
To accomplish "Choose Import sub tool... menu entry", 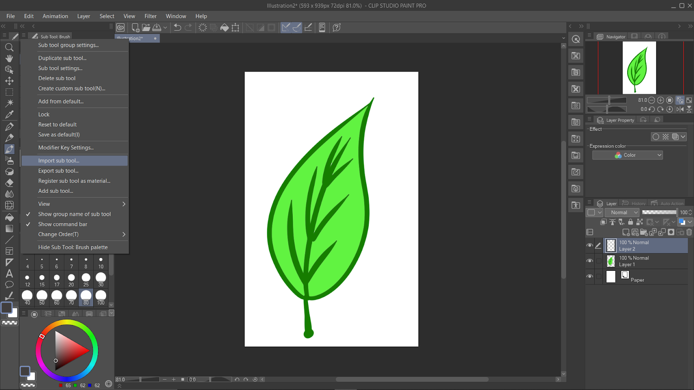I will (x=75, y=161).
